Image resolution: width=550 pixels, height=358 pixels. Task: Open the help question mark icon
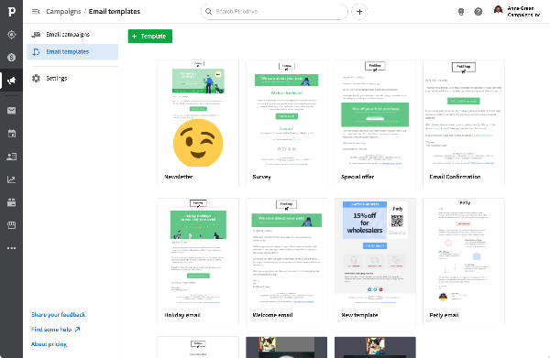[x=478, y=12]
